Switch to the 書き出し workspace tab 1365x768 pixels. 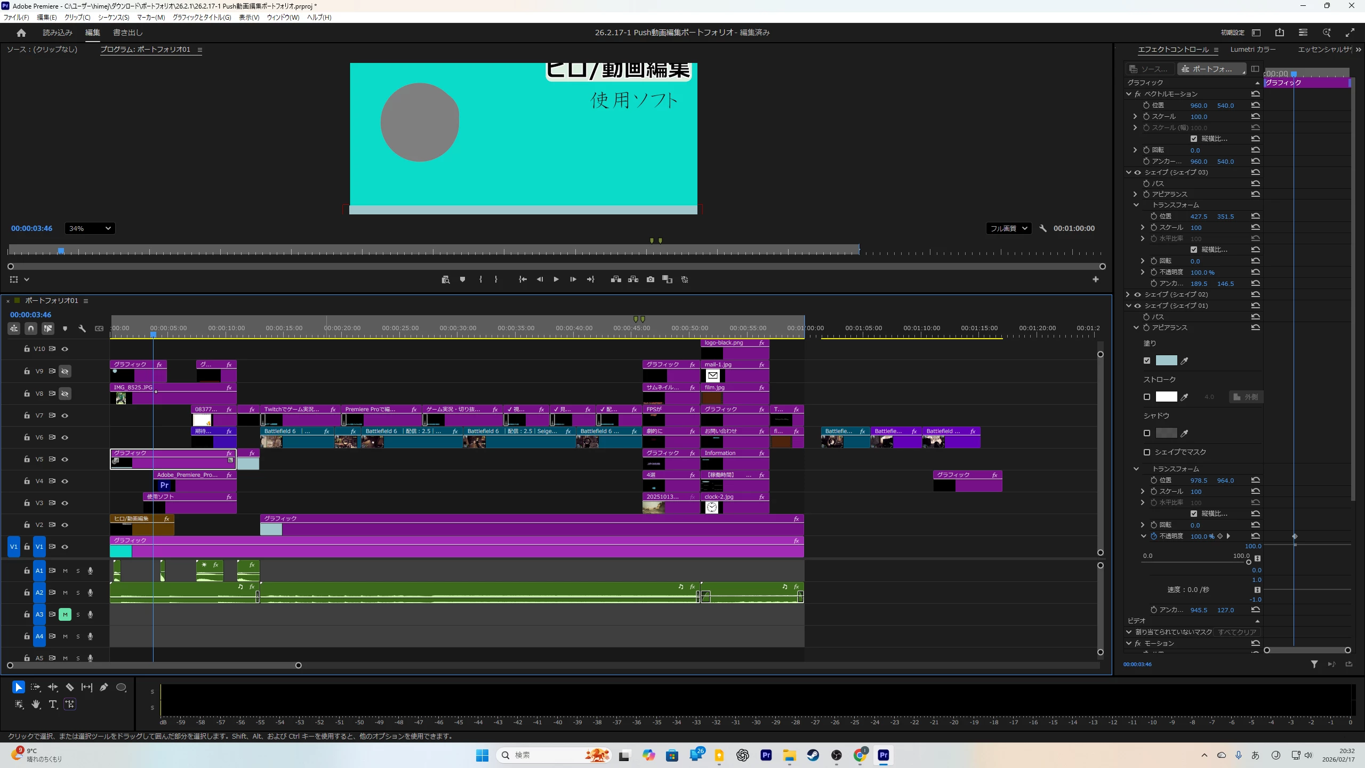tap(128, 33)
